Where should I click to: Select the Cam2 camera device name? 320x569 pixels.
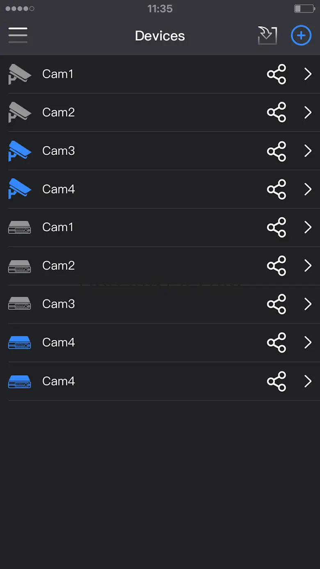click(58, 112)
